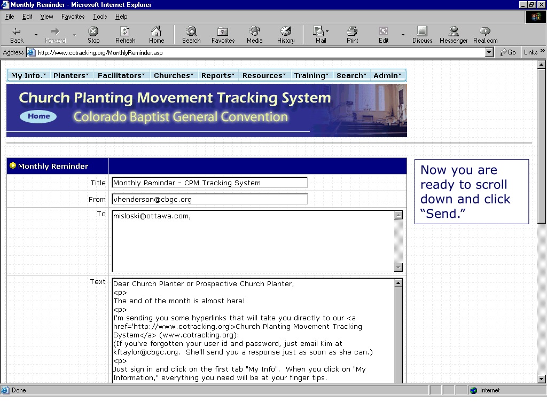Screen dimensions: 547x410
Task: Expand the address bar dropdown arrow
Action: pyautogui.click(x=489, y=52)
